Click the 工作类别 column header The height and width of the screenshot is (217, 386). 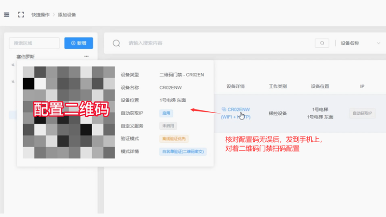[278, 86]
